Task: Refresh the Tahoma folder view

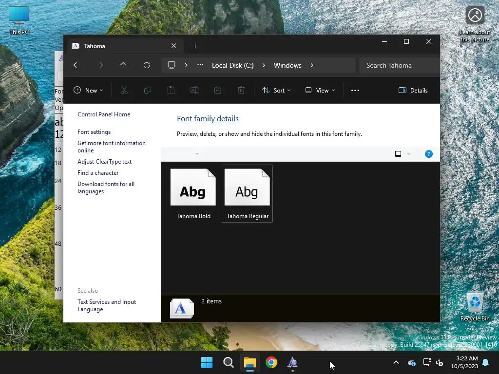Action: 146,65
